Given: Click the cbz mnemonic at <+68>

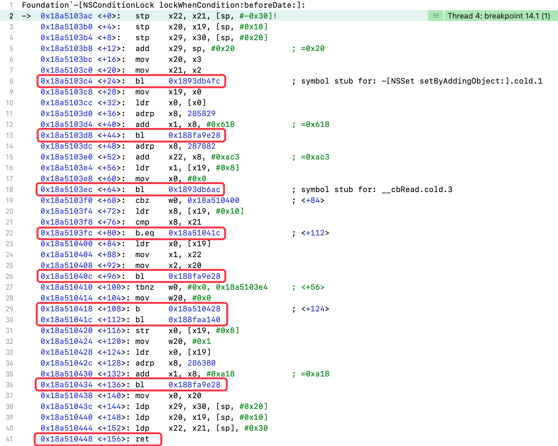Looking at the screenshot, I should click(x=142, y=200).
